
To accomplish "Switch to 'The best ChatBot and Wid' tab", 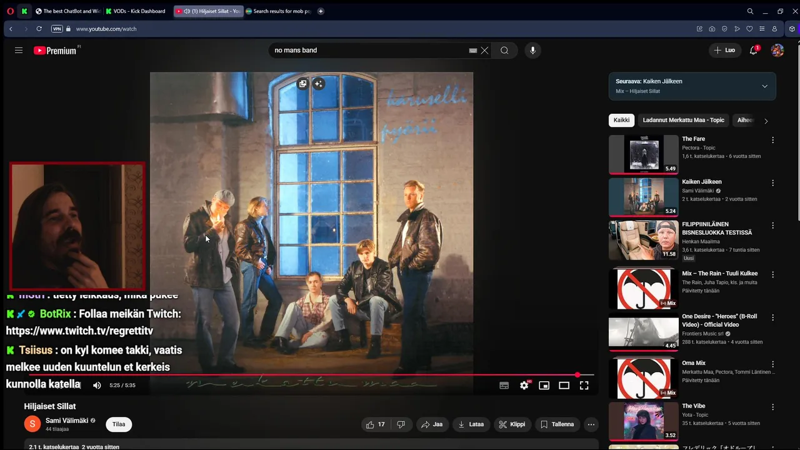I will point(67,11).
